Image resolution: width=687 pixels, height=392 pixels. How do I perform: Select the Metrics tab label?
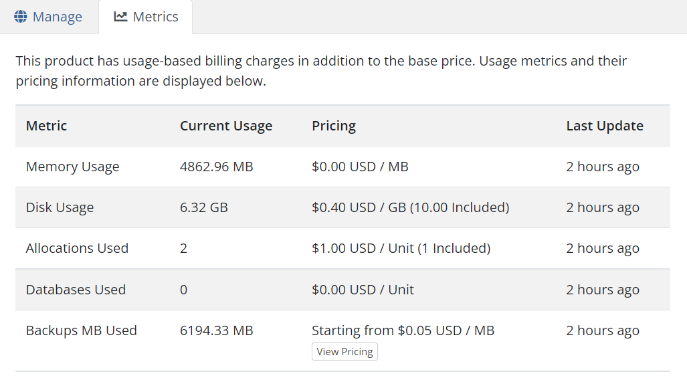pyautogui.click(x=155, y=17)
